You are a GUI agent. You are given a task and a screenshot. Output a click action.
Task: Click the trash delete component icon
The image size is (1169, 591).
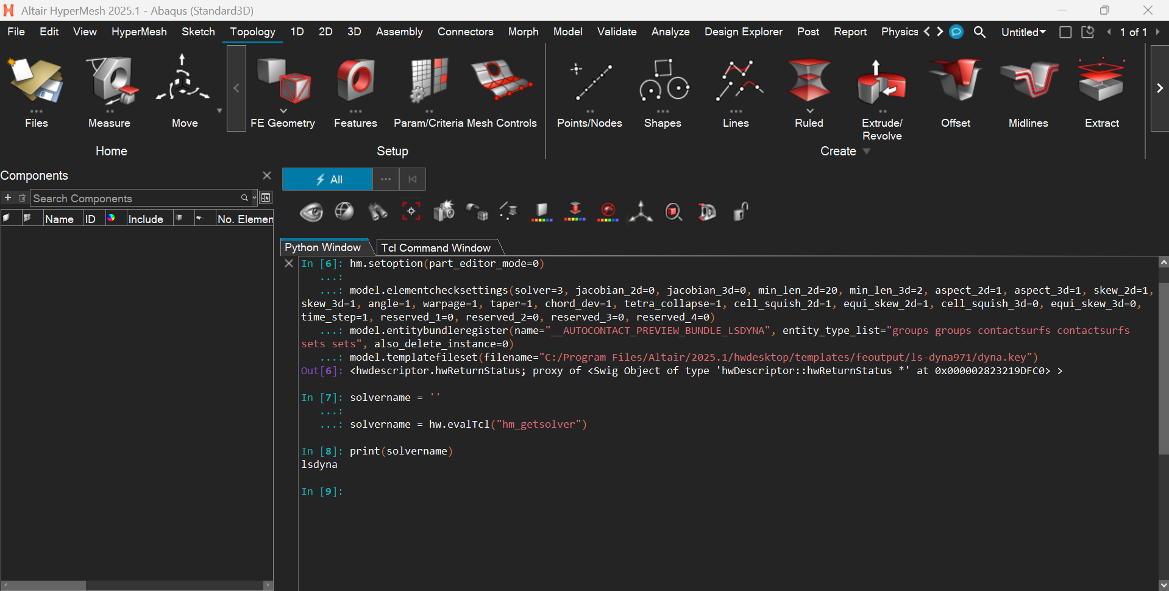click(22, 197)
